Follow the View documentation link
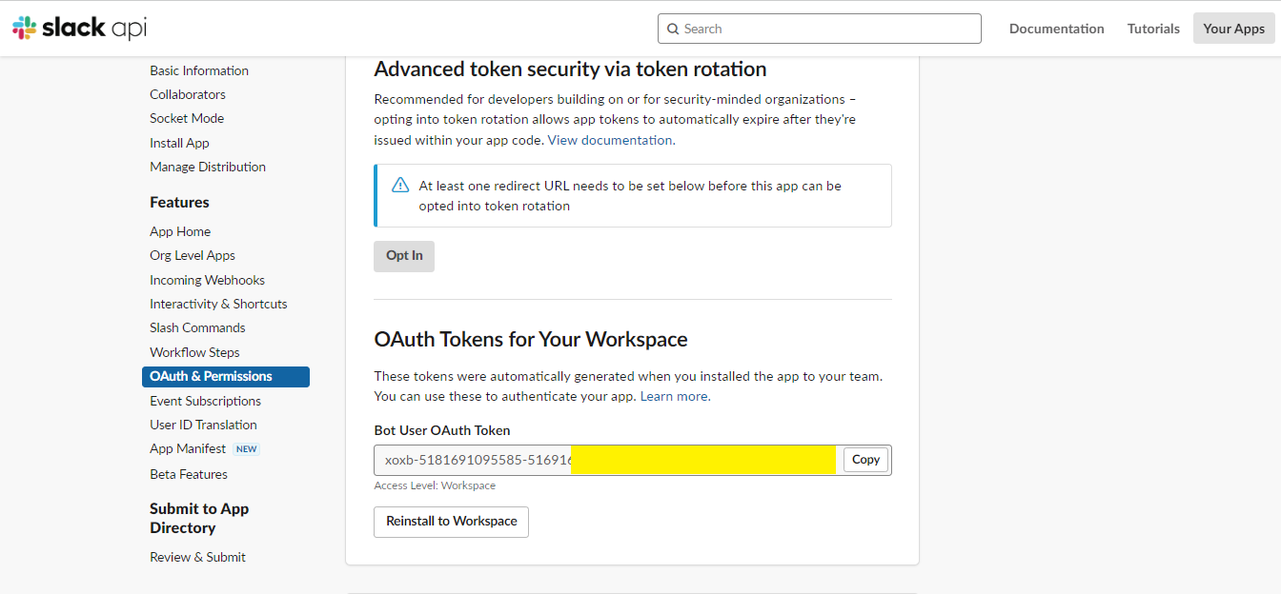This screenshot has height=594, width=1281. (610, 140)
